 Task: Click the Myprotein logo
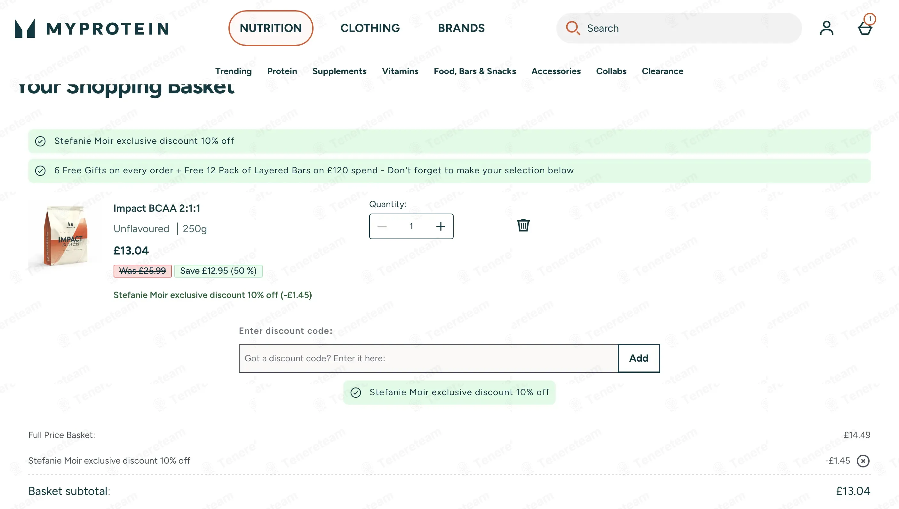(91, 28)
